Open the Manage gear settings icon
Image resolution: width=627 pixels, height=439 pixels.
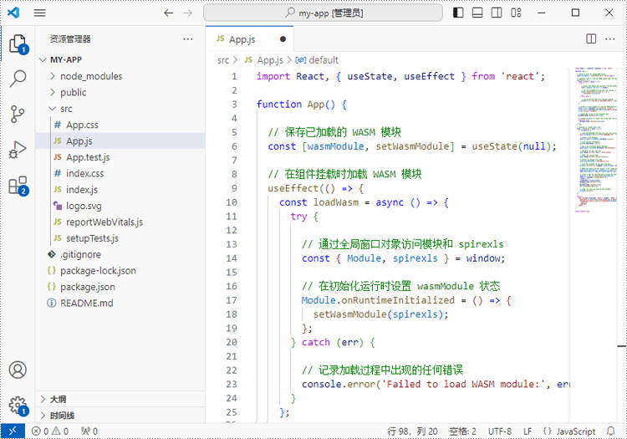click(18, 406)
